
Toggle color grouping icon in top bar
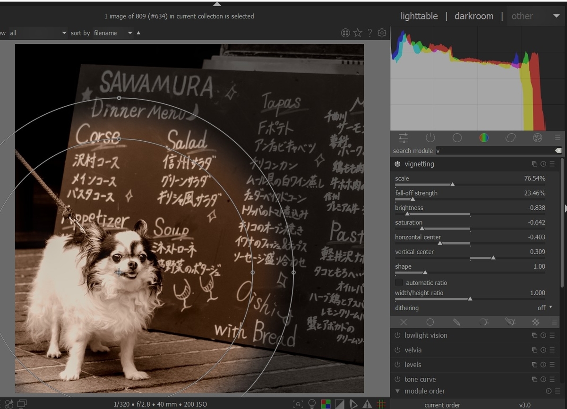click(x=345, y=33)
